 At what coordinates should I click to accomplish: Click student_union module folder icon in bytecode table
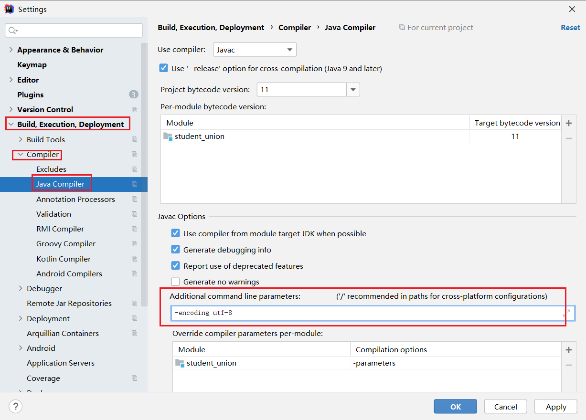(x=168, y=136)
